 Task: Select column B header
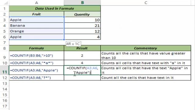point(82,3)
